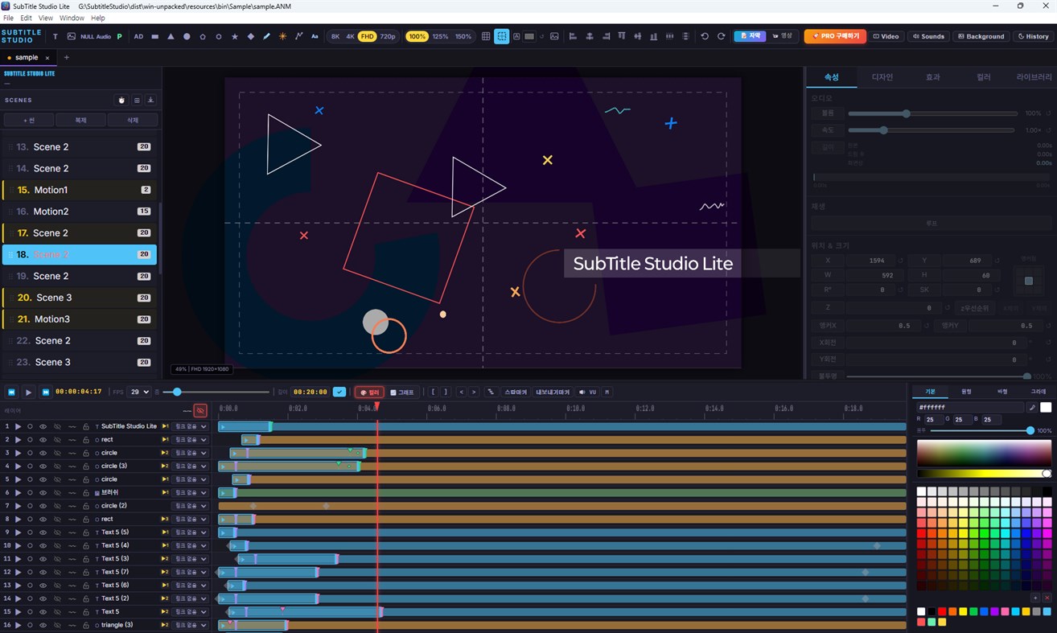Open link dropdown for circle (3) layer

click(191, 467)
